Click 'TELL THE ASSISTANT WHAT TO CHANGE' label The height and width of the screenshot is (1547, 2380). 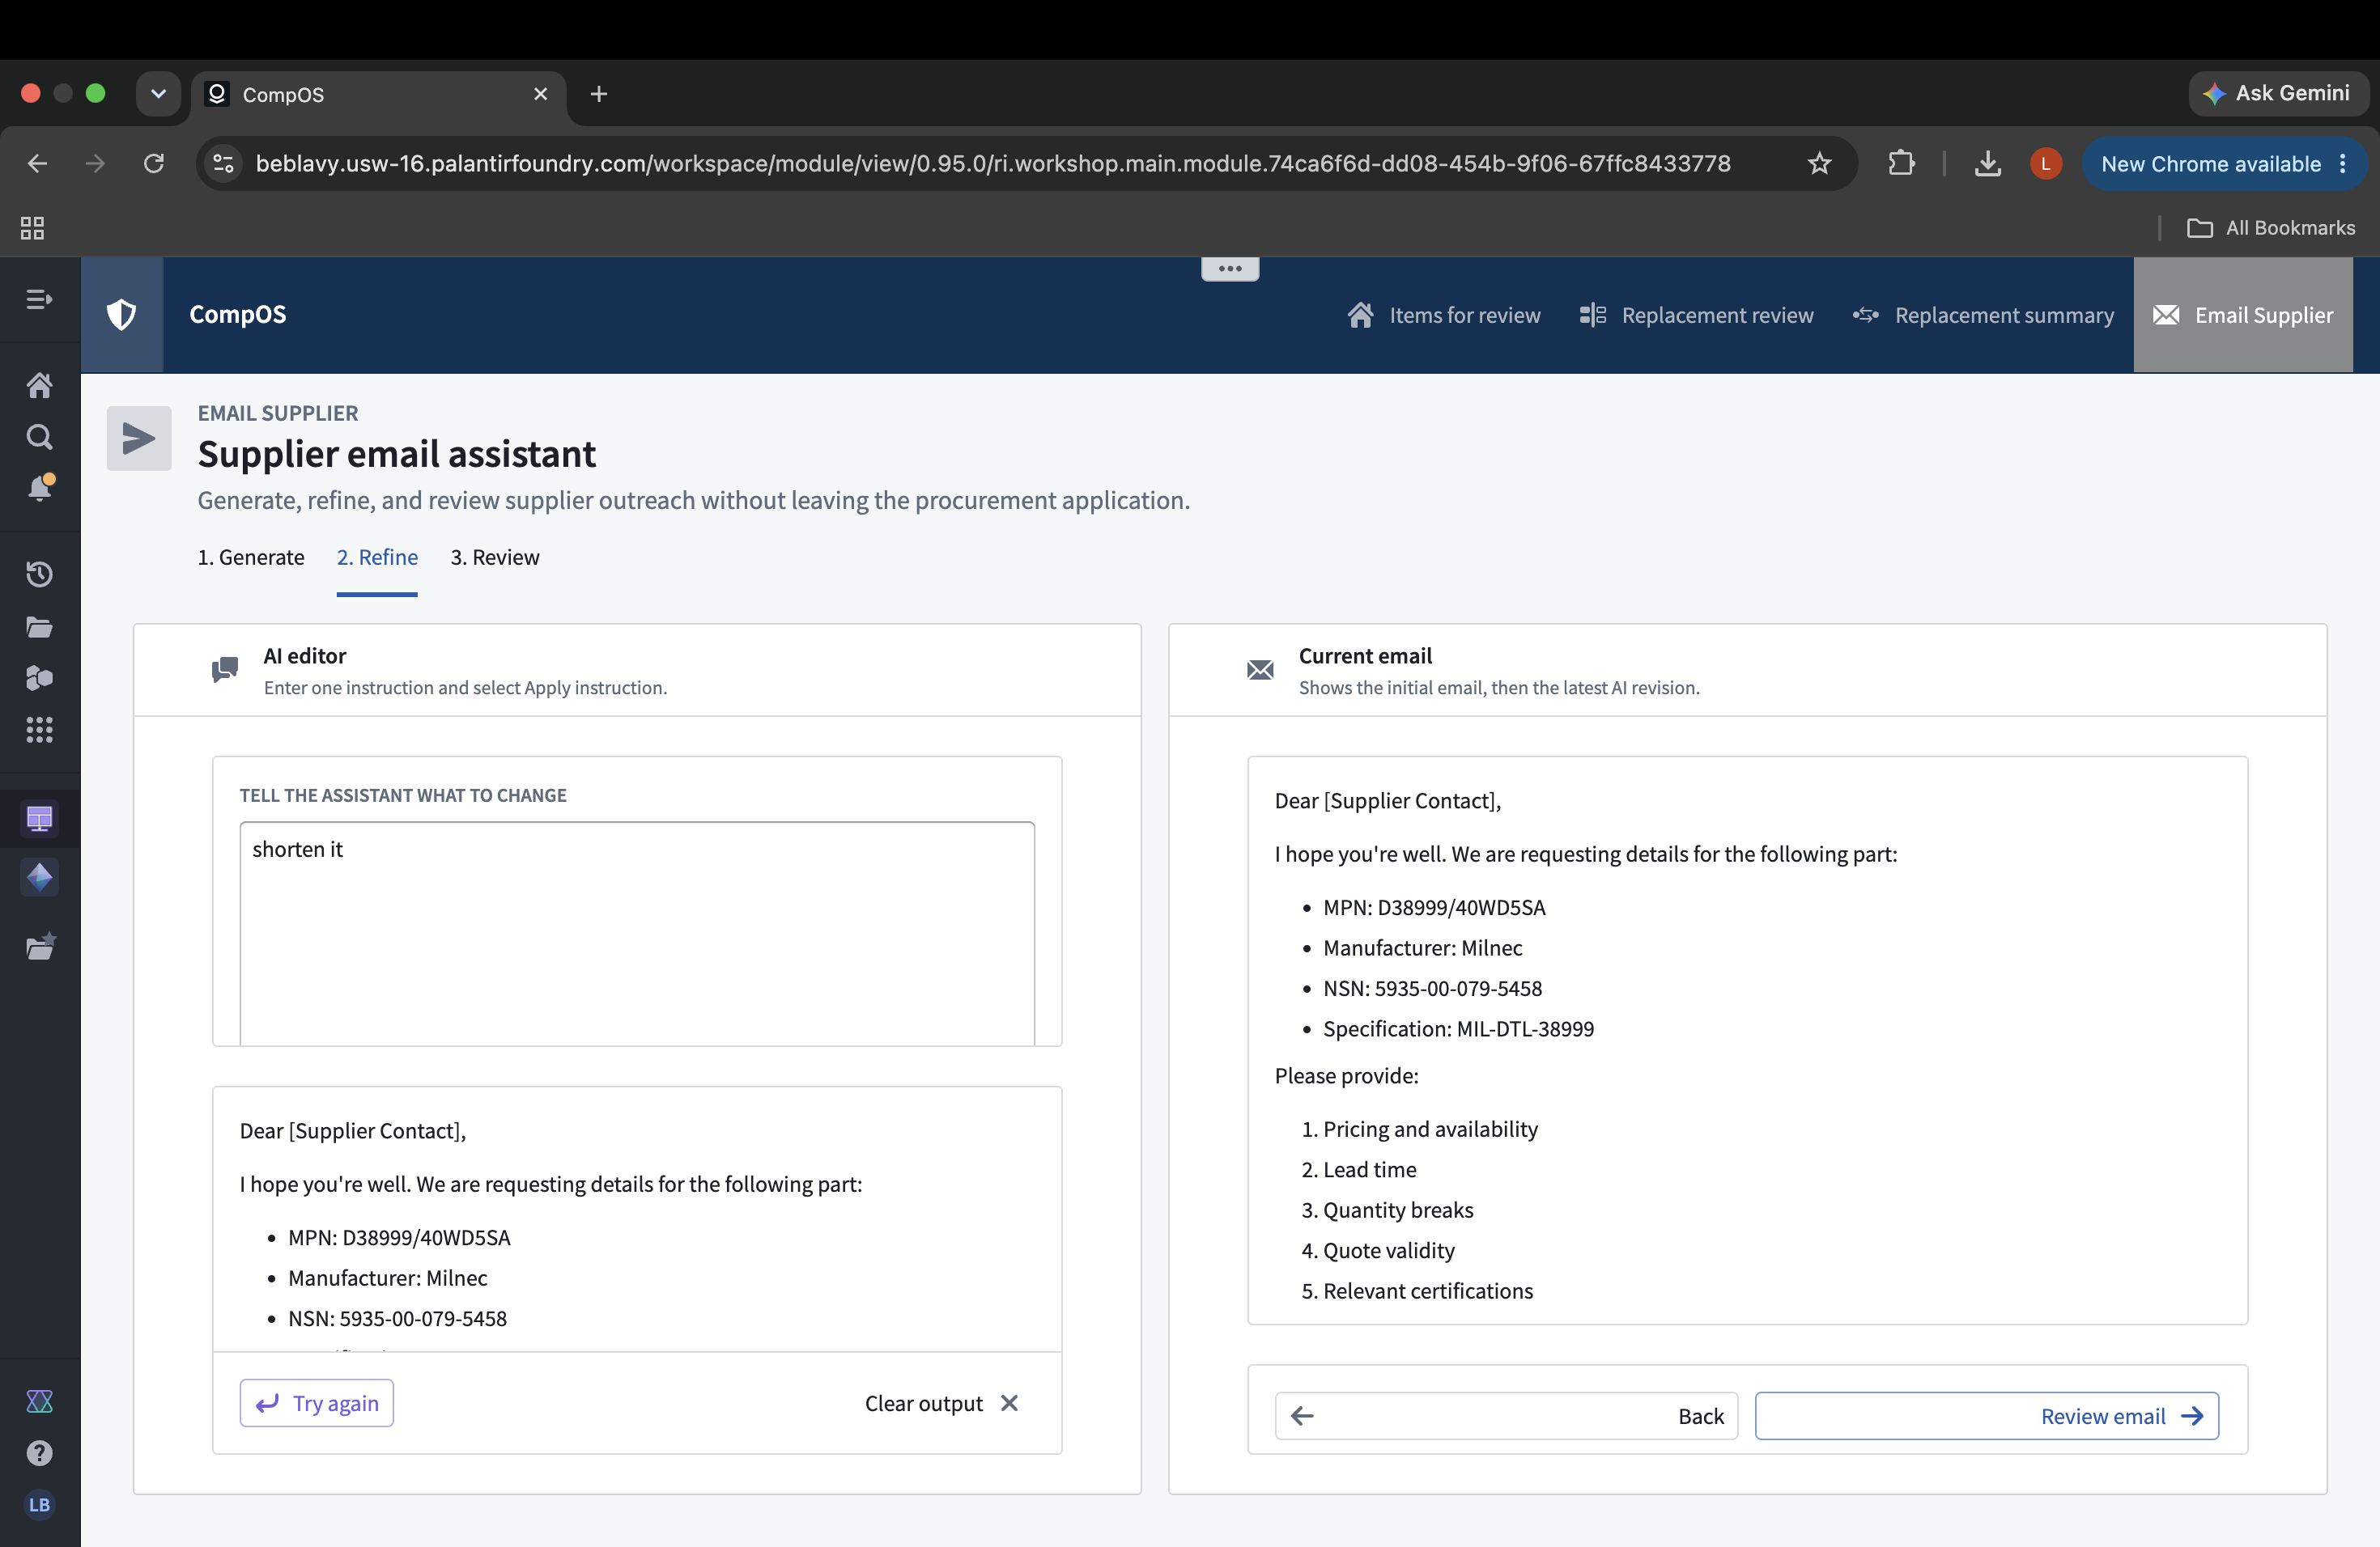(x=403, y=795)
